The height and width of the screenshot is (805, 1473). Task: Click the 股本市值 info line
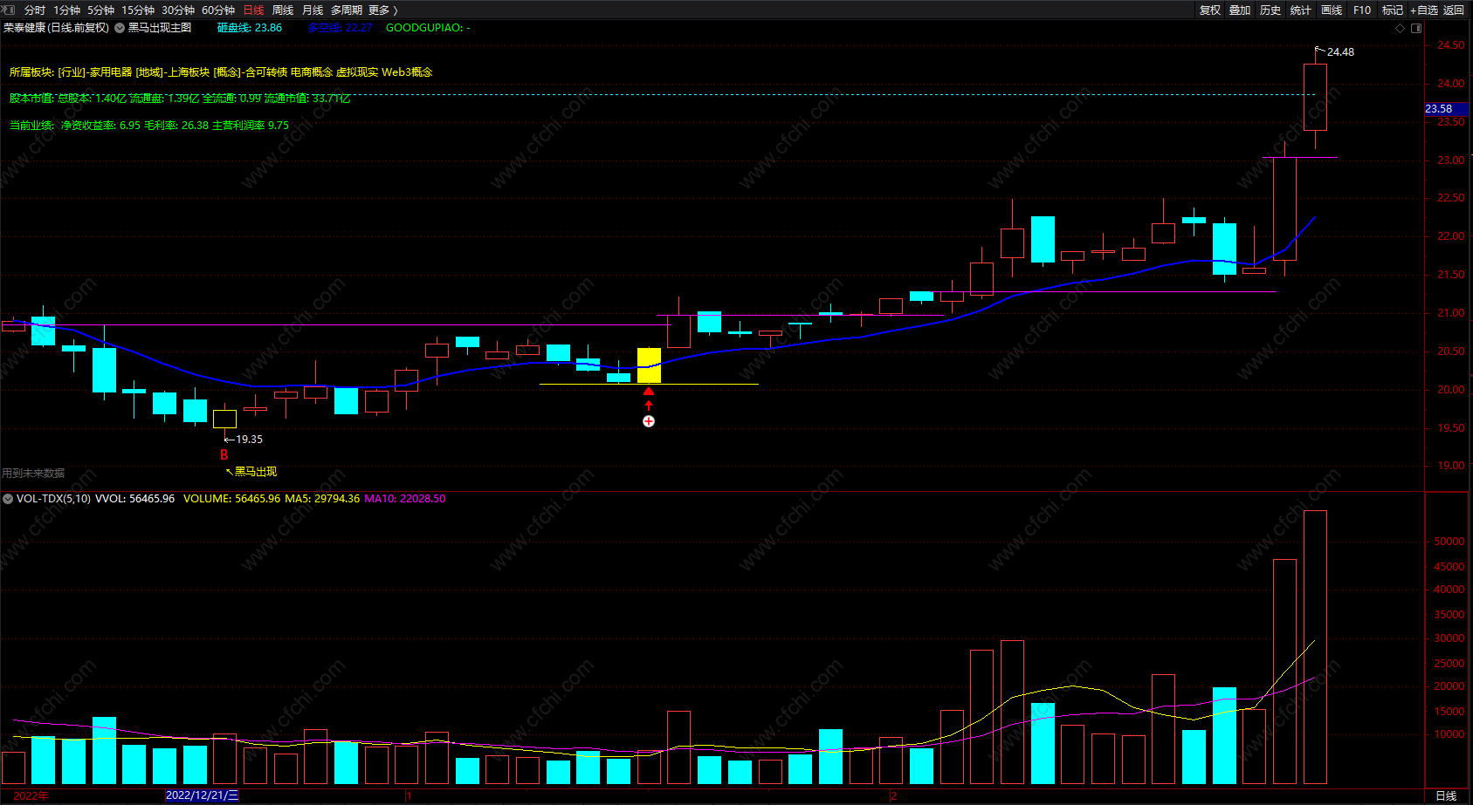coord(180,99)
